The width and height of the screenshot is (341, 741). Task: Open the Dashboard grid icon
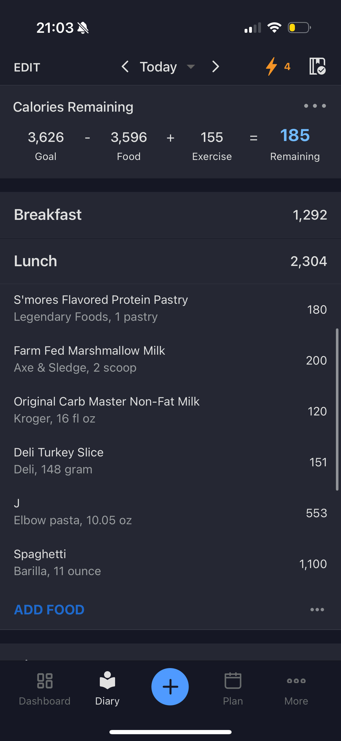[x=45, y=681]
